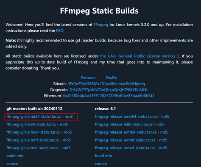Open the FAQ link

tap(60, 31)
